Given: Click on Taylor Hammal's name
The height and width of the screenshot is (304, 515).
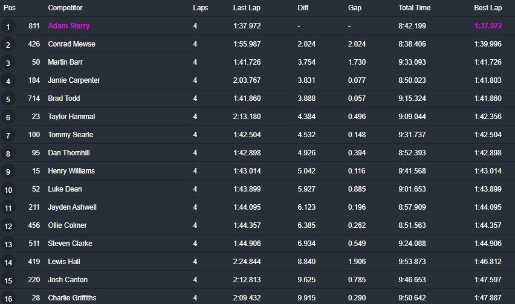Looking at the screenshot, I should 71,117.
